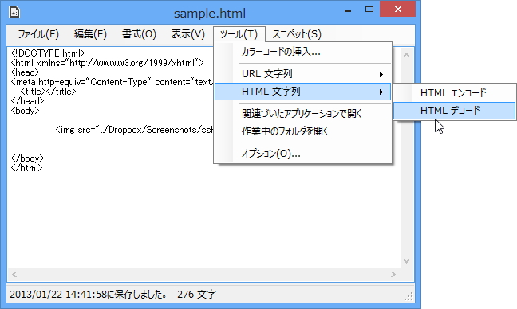Click the sample.html document icon in title bar
The image size is (517, 309).
(x=14, y=12)
